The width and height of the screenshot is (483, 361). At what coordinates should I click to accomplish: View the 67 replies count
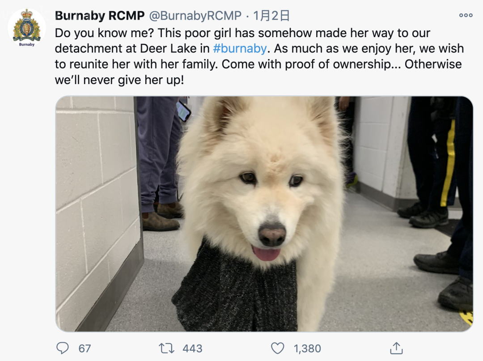pos(85,348)
